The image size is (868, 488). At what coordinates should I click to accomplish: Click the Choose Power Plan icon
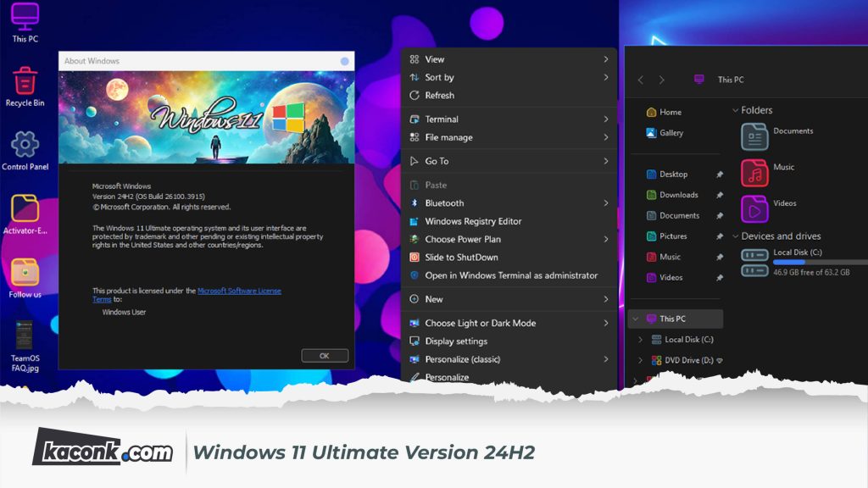coord(414,239)
